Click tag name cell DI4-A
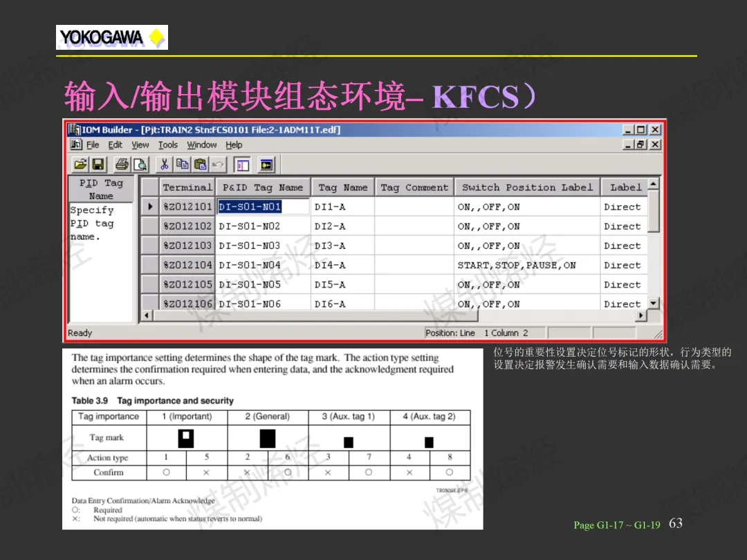The image size is (747, 560). [343, 265]
